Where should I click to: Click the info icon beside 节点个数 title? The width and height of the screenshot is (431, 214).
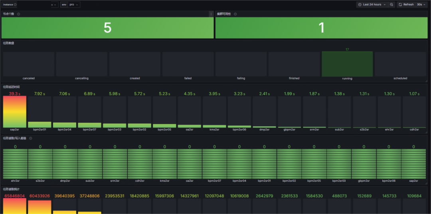coord(19,14)
